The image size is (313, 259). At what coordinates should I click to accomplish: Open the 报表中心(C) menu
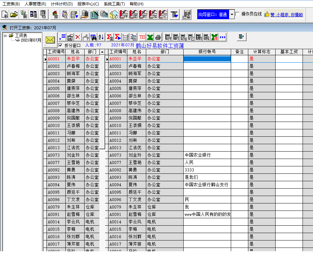[x=88, y=4]
